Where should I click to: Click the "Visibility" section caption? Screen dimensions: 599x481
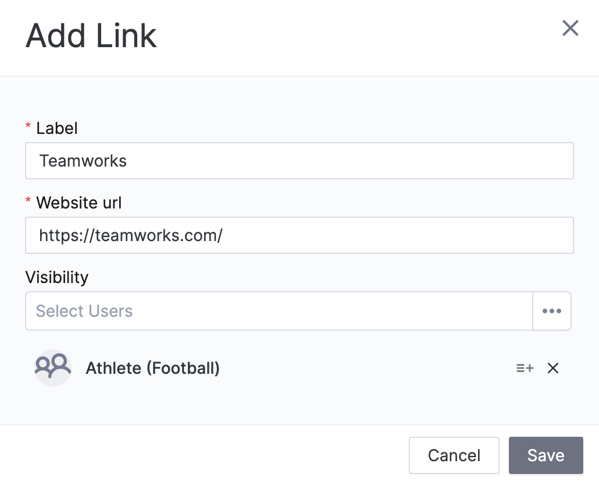57,277
